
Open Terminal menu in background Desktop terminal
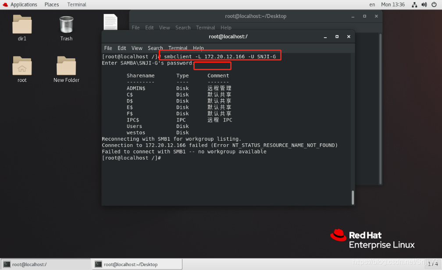tap(206, 28)
